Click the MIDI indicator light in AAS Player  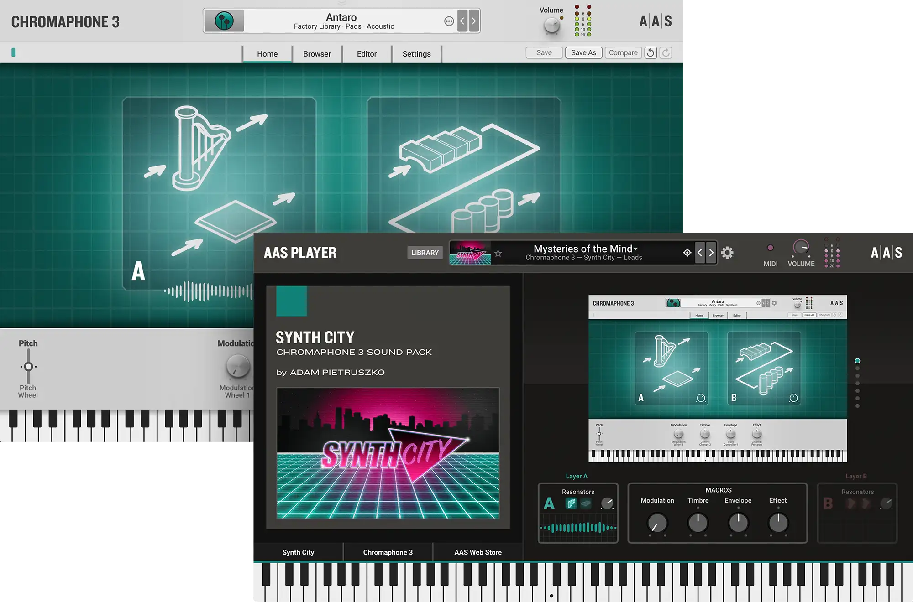tap(771, 248)
